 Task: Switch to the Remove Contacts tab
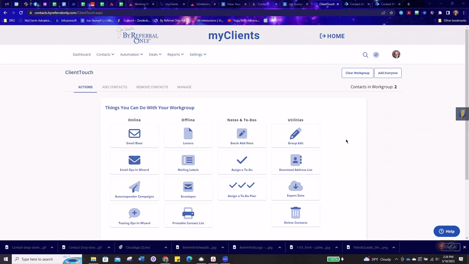pyautogui.click(x=152, y=87)
